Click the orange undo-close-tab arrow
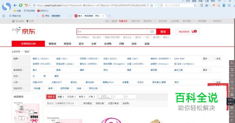235x123 pixels. 26,5
